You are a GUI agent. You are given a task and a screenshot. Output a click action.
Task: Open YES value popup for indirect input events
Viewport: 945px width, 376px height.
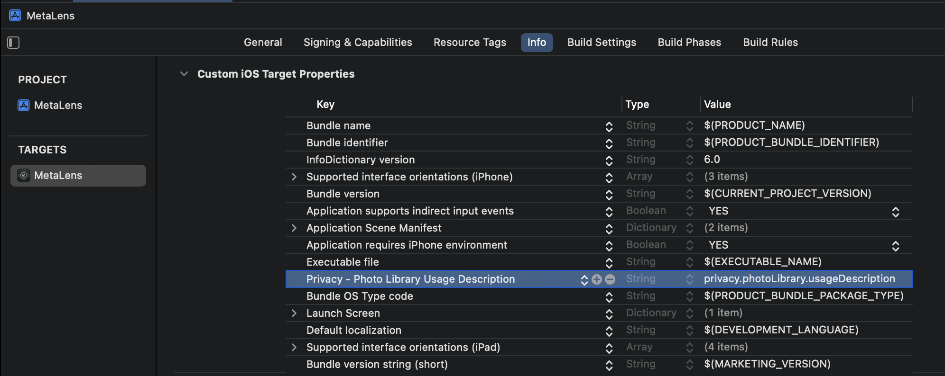(x=895, y=212)
